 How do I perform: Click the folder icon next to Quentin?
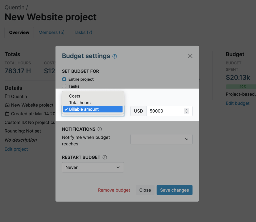7,96
